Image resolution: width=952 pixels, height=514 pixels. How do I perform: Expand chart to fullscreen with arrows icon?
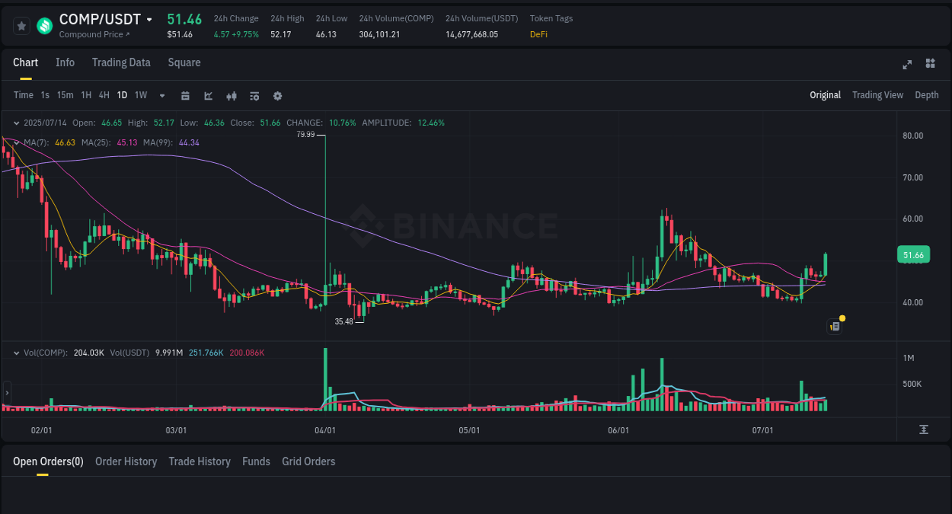[x=906, y=65]
